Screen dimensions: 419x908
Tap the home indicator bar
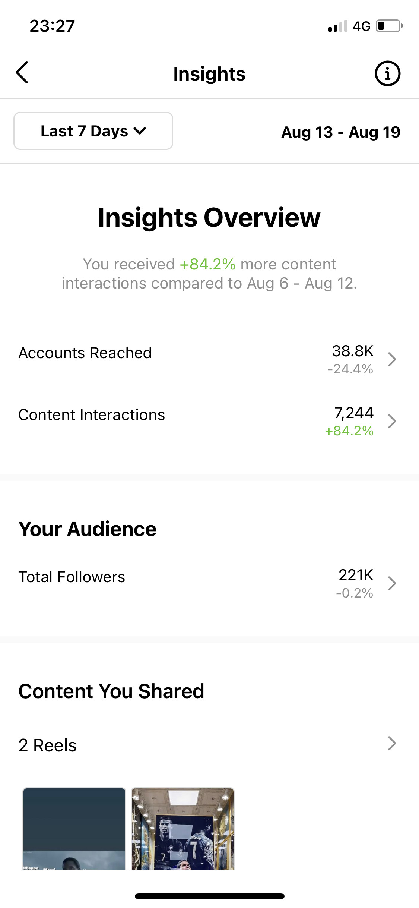pos(209,896)
